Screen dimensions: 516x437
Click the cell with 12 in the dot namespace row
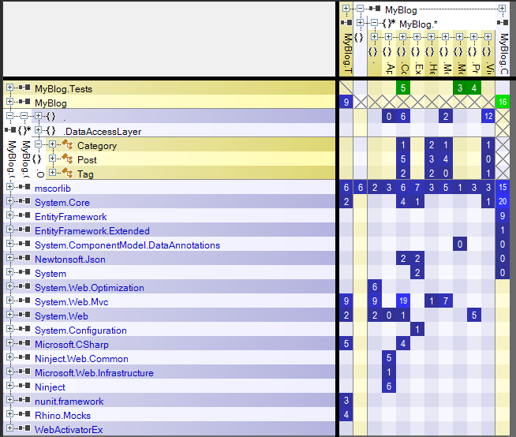(x=488, y=116)
